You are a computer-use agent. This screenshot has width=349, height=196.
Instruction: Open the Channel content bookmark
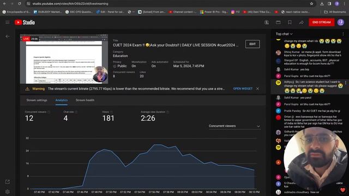(183, 12)
